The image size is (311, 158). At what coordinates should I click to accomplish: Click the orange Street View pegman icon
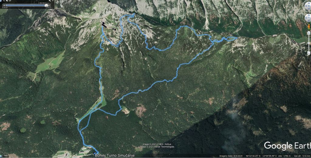(309, 27)
